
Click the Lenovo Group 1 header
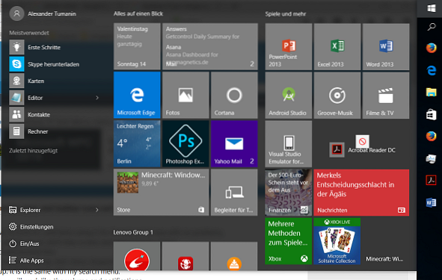click(x=133, y=232)
